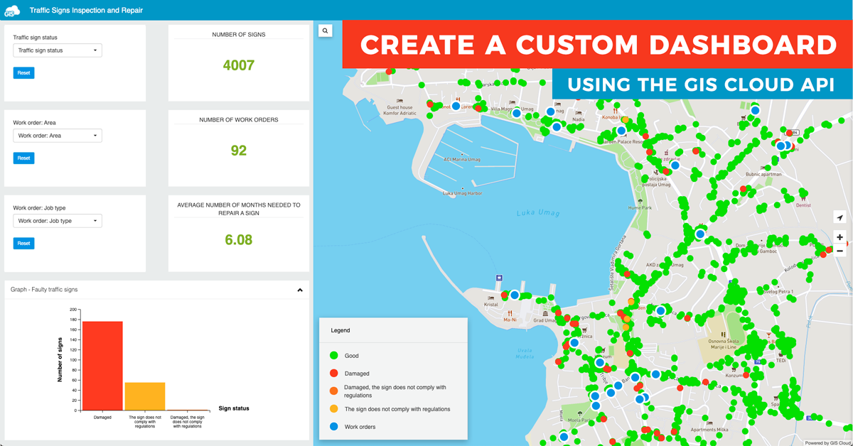Click the Osnovna Skola Marije i Line label

(724, 344)
